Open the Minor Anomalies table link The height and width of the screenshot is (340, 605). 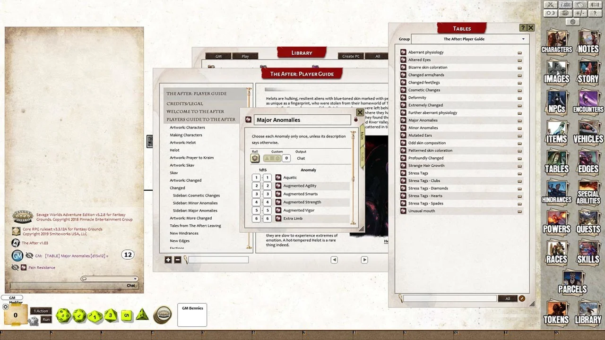[423, 128]
